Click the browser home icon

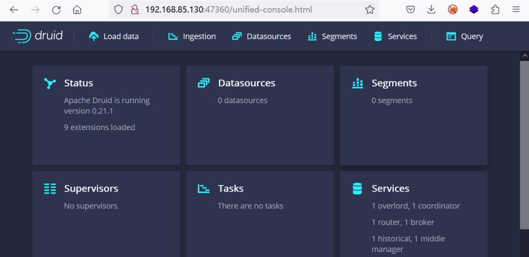coord(77,10)
